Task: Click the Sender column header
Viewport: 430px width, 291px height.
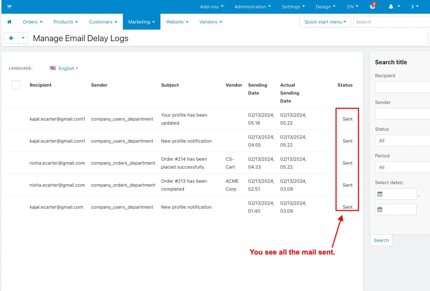Action: tap(99, 85)
